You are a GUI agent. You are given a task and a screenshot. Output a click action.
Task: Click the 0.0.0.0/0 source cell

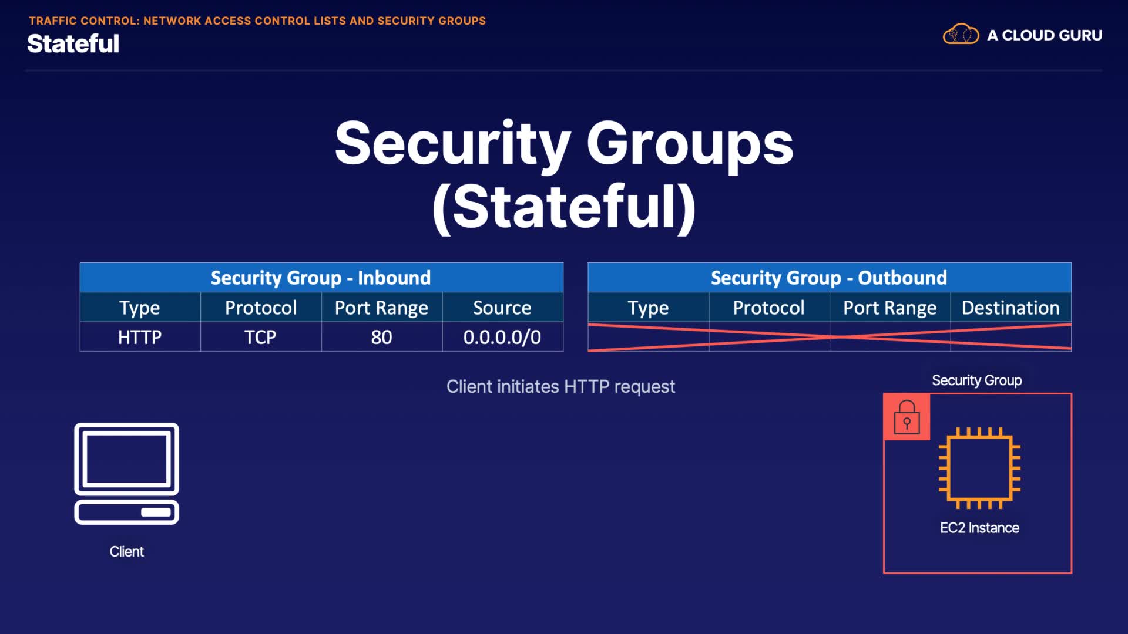[x=502, y=337]
